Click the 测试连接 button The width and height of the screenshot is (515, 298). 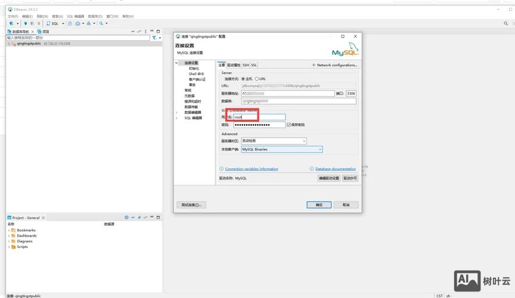192,204
